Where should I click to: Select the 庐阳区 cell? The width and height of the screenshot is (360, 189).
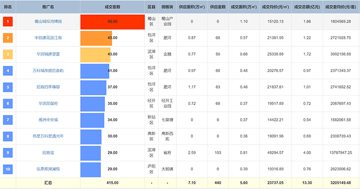point(152,169)
